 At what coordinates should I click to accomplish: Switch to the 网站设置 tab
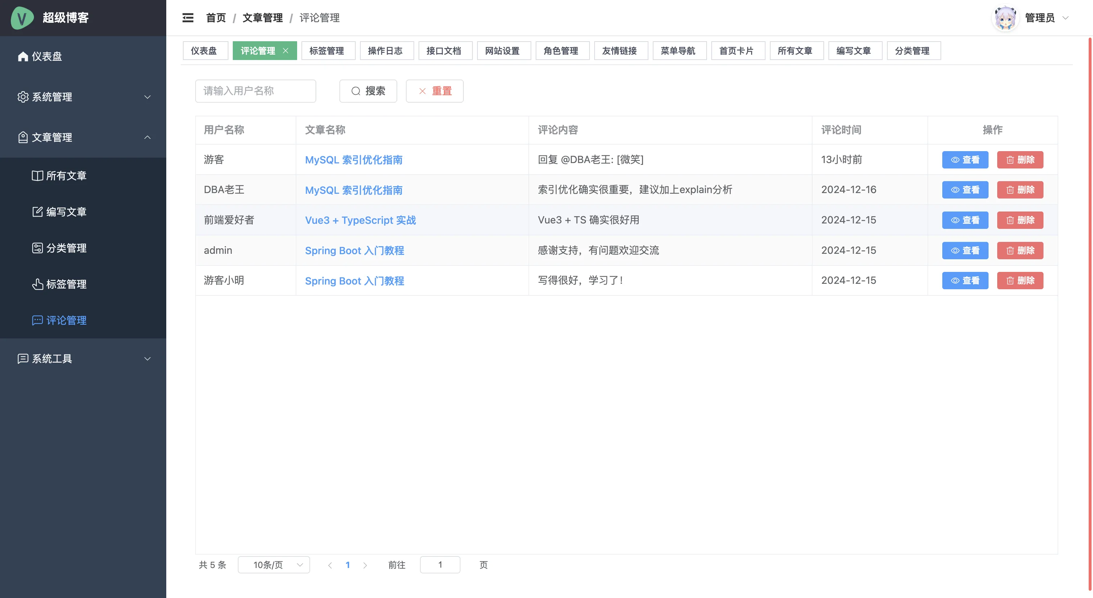point(504,51)
